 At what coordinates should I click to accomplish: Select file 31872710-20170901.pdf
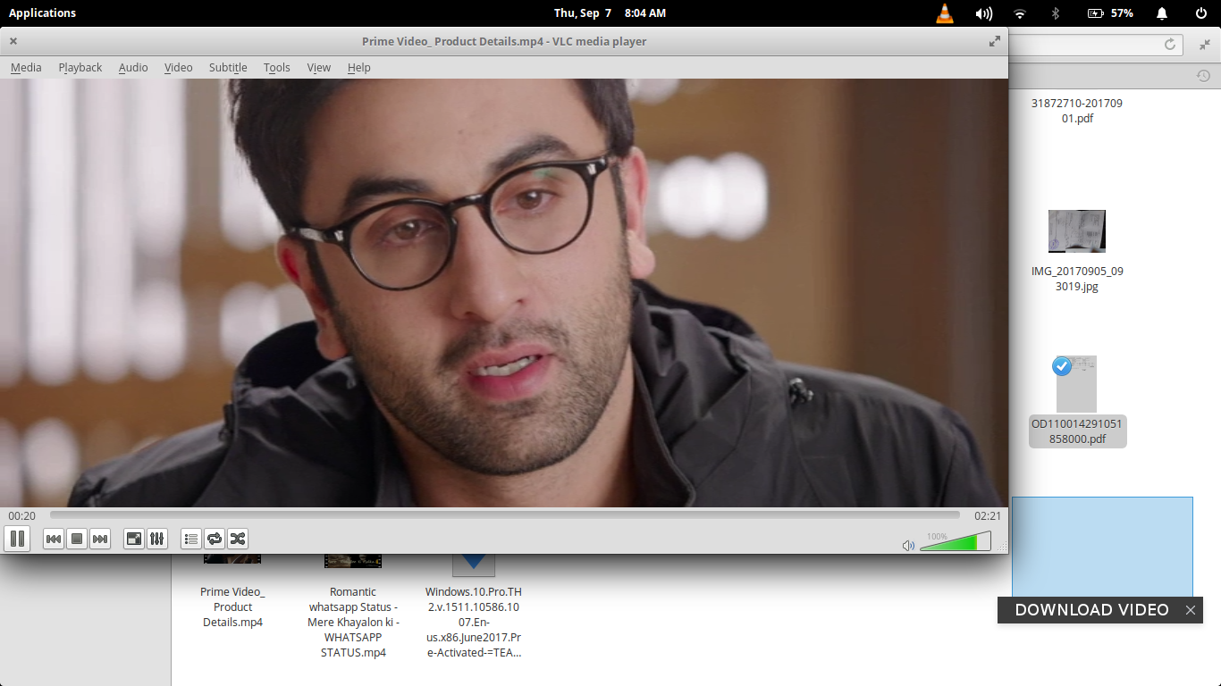pos(1077,111)
